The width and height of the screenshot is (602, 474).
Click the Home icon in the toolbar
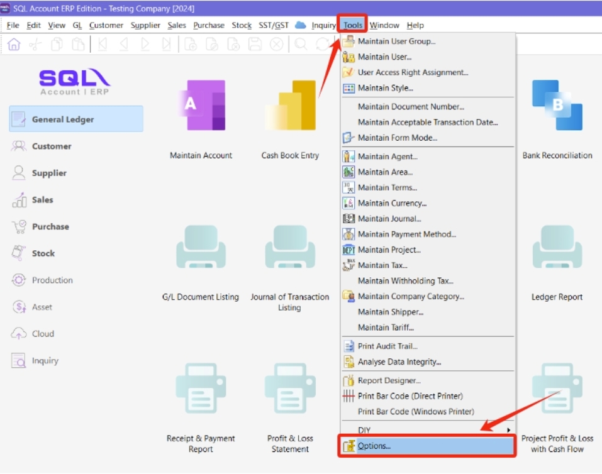tap(14, 45)
